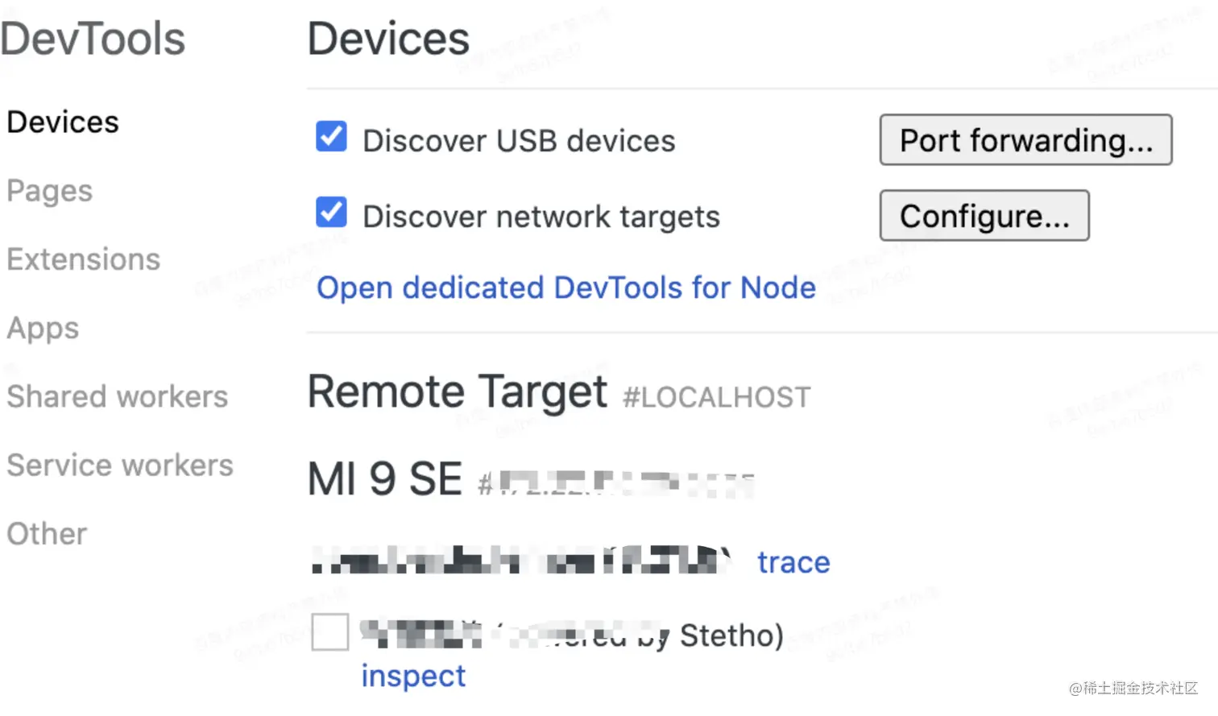Click the Discover USB devices label text
This screenshot has width=1218, height=716.
(x=519, y=141)
